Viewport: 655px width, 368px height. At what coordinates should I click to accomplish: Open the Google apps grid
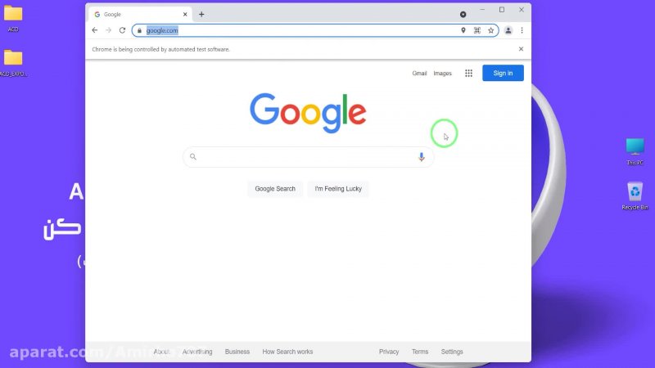click(468, 73)
